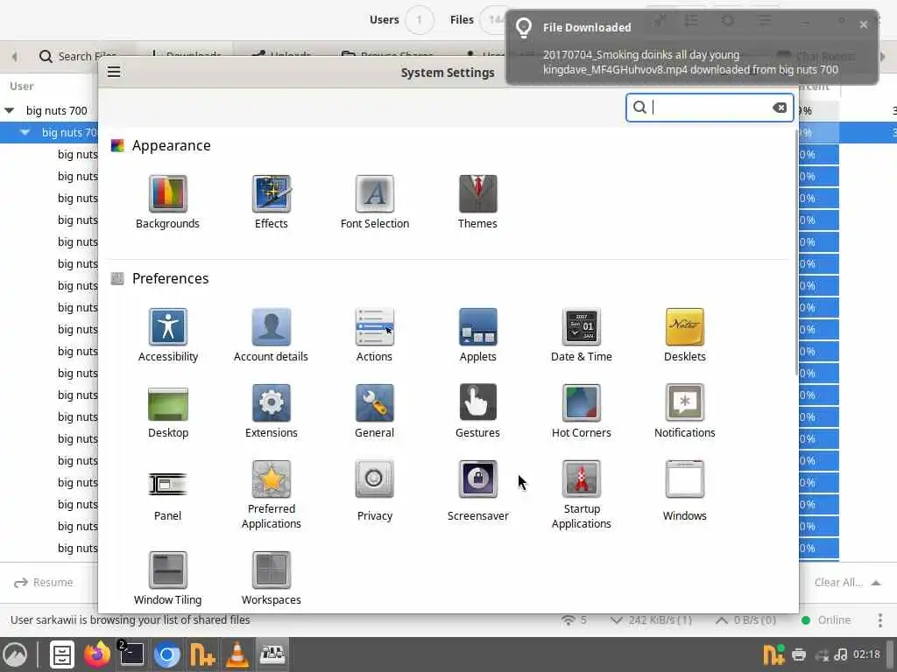The width and height of the screenshot is (897, 672).
Task: Open Privacy preferences
Action: click(x=375, y=492)
